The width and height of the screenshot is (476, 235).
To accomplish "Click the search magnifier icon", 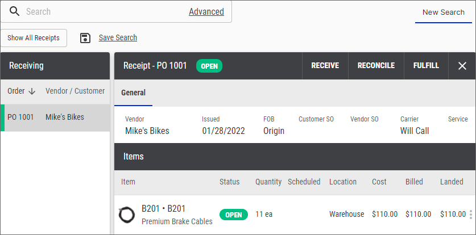I will click(x=14, y=11).
